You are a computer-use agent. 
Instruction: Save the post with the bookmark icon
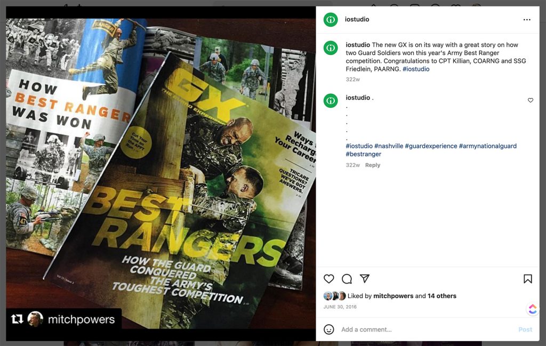(x=527, y=279)
